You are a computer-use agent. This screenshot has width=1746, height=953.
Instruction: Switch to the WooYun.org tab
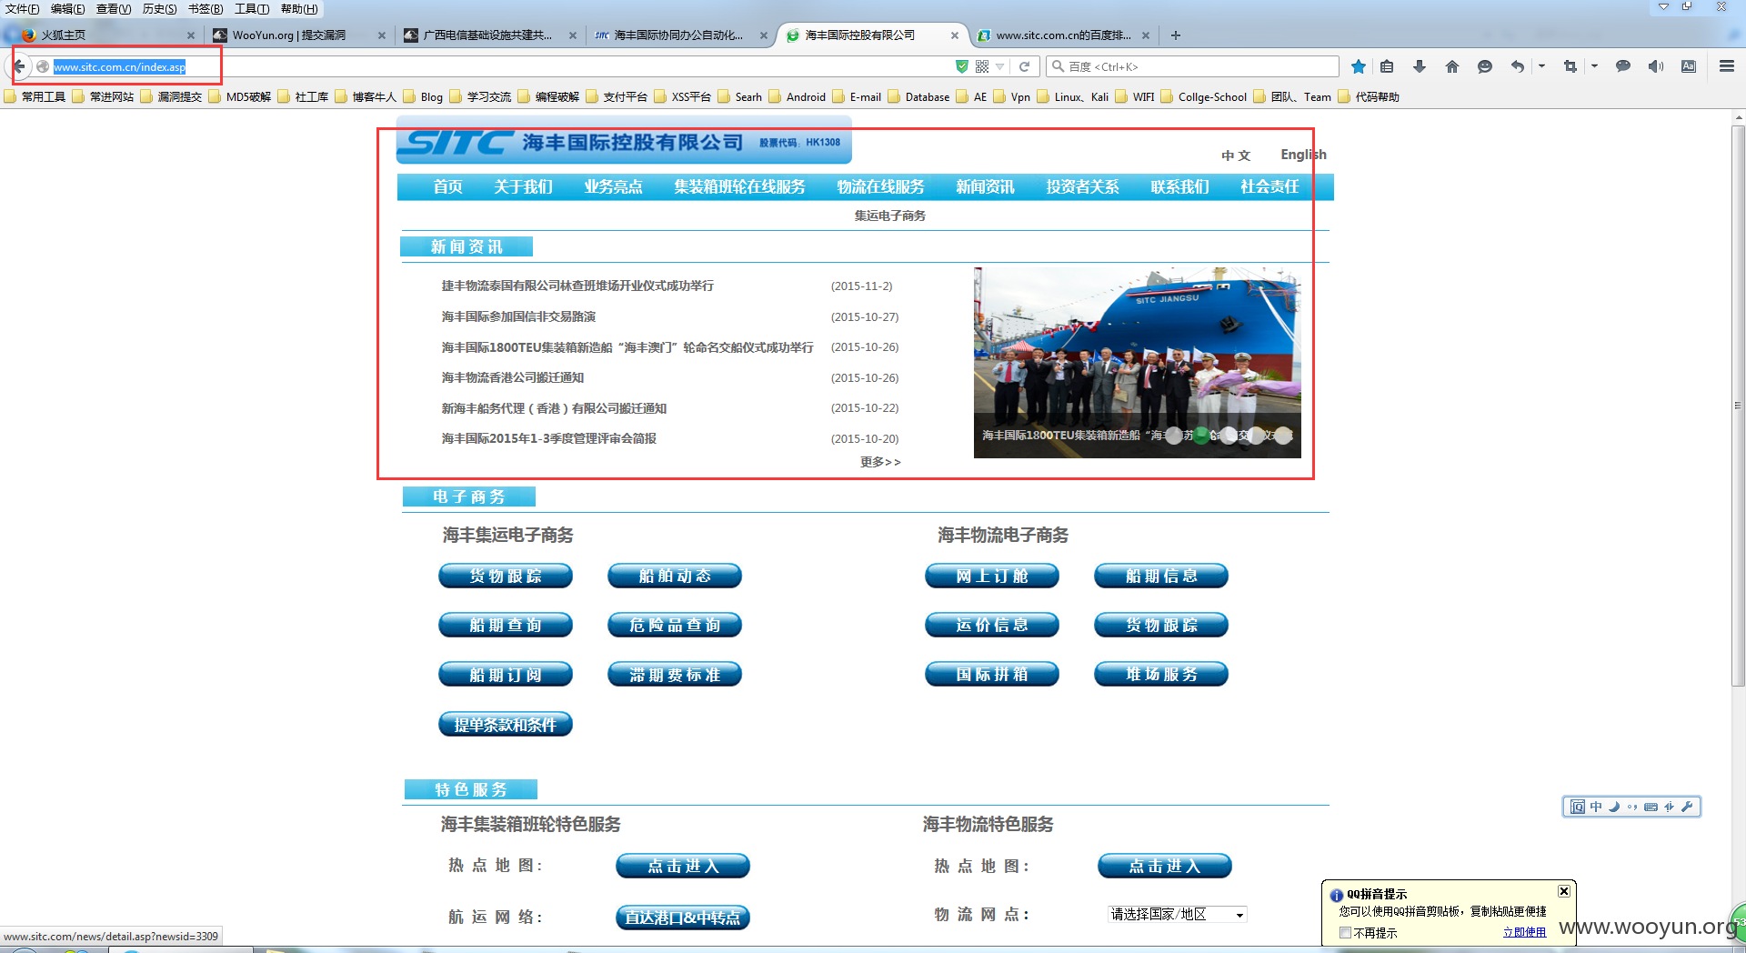click(x=298, y=35)
